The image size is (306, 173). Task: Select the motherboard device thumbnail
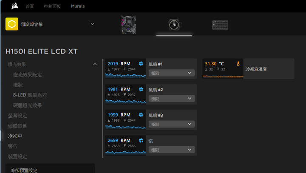[x=128, y=25]
